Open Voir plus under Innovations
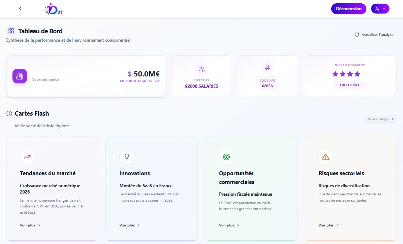 click(x=130, y=225)
